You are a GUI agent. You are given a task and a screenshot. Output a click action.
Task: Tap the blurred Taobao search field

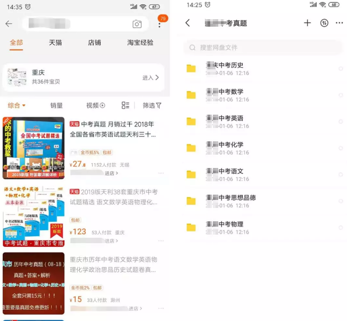tap(85, 23)
